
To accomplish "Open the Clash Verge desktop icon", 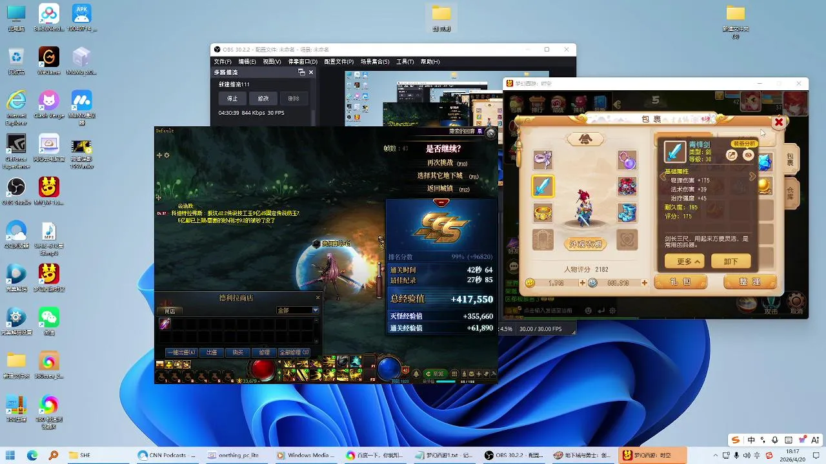I will [x=49, y=104].
